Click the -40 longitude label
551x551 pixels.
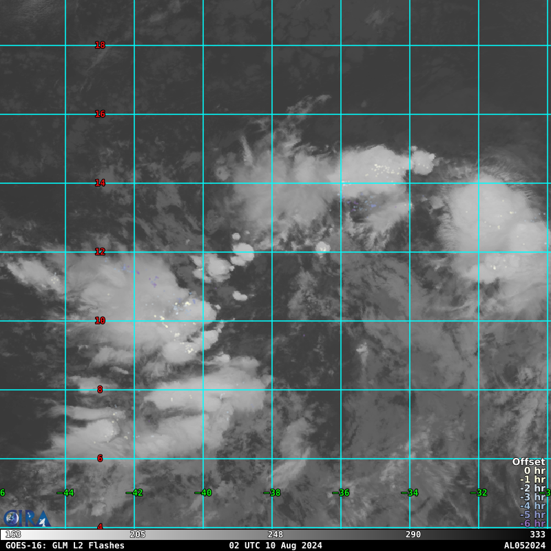pos(203,492)
